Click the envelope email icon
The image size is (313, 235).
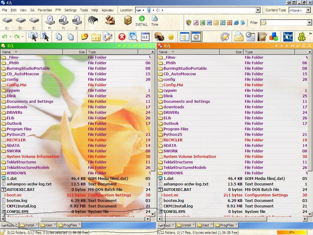(238, 37)
